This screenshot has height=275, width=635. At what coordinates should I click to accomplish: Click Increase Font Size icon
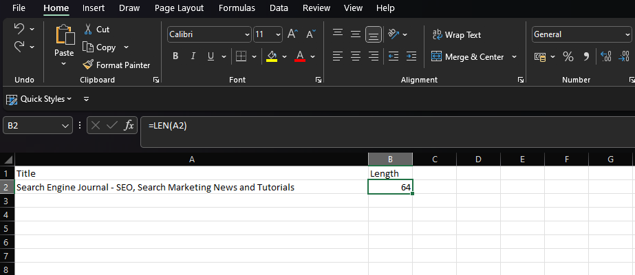tap(292, 34)
